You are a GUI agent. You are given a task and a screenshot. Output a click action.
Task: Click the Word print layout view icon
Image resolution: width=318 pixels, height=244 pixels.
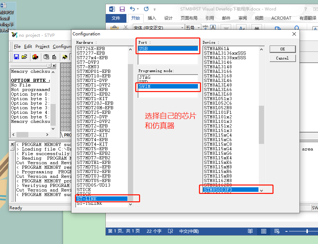click(x=264, y=231)
